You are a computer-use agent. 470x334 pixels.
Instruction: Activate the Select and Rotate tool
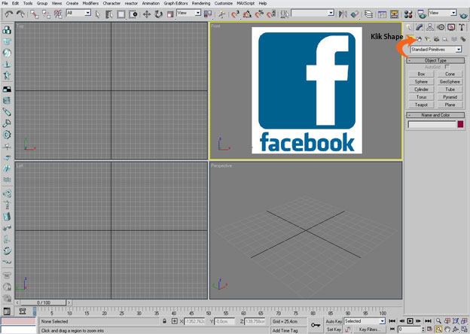click(158, 14)
